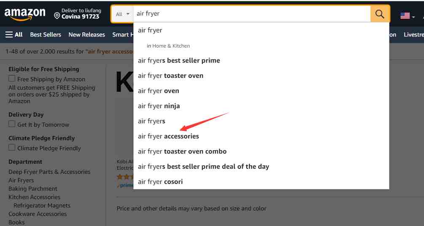Choose suggestion air fryer accessories
Image resolution: width=424 pixels, height=226 pixels.
[x=168, y=136]
